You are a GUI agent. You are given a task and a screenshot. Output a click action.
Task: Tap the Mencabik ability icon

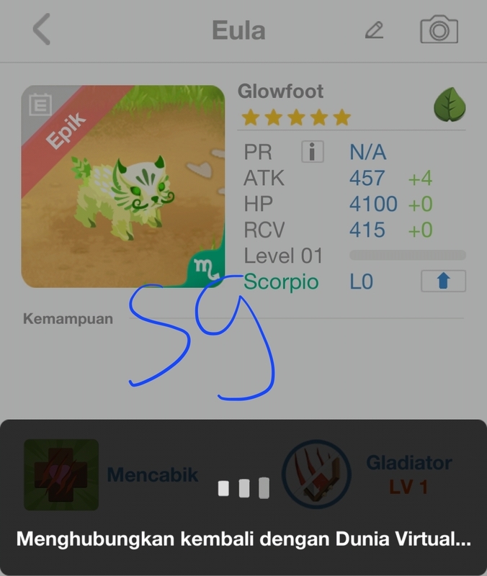coord(61,474)
